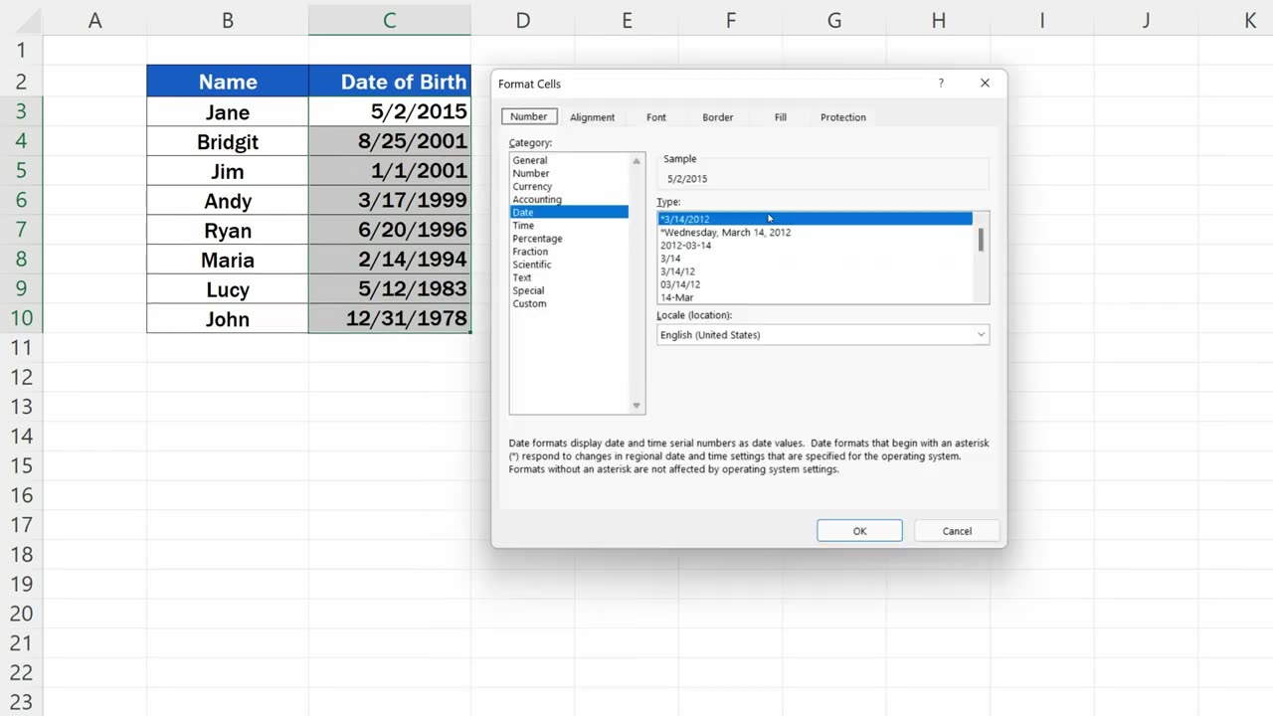The image size is (1273, 716).
Task: Choose the Fraction category
Action: [569, 252]
